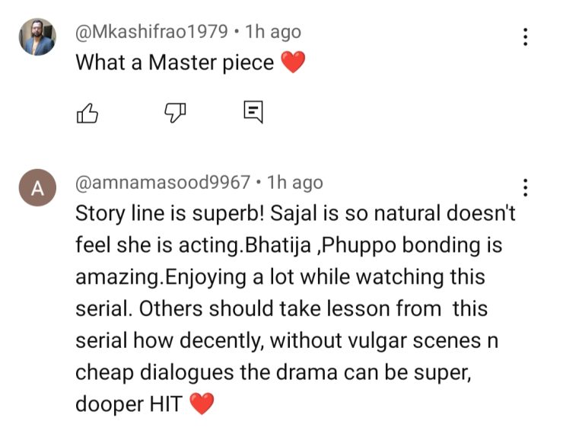Visit the @amnamasood9967 channel via username

tap(163, 183)
